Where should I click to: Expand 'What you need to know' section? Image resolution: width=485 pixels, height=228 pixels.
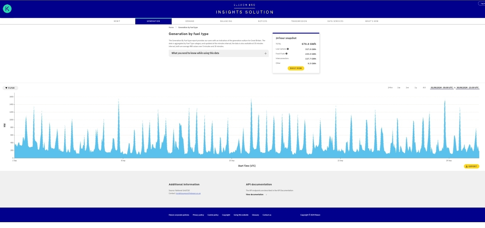[218, 53]
